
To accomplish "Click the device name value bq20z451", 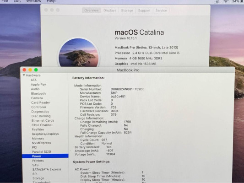I will (x=118, y=97).
